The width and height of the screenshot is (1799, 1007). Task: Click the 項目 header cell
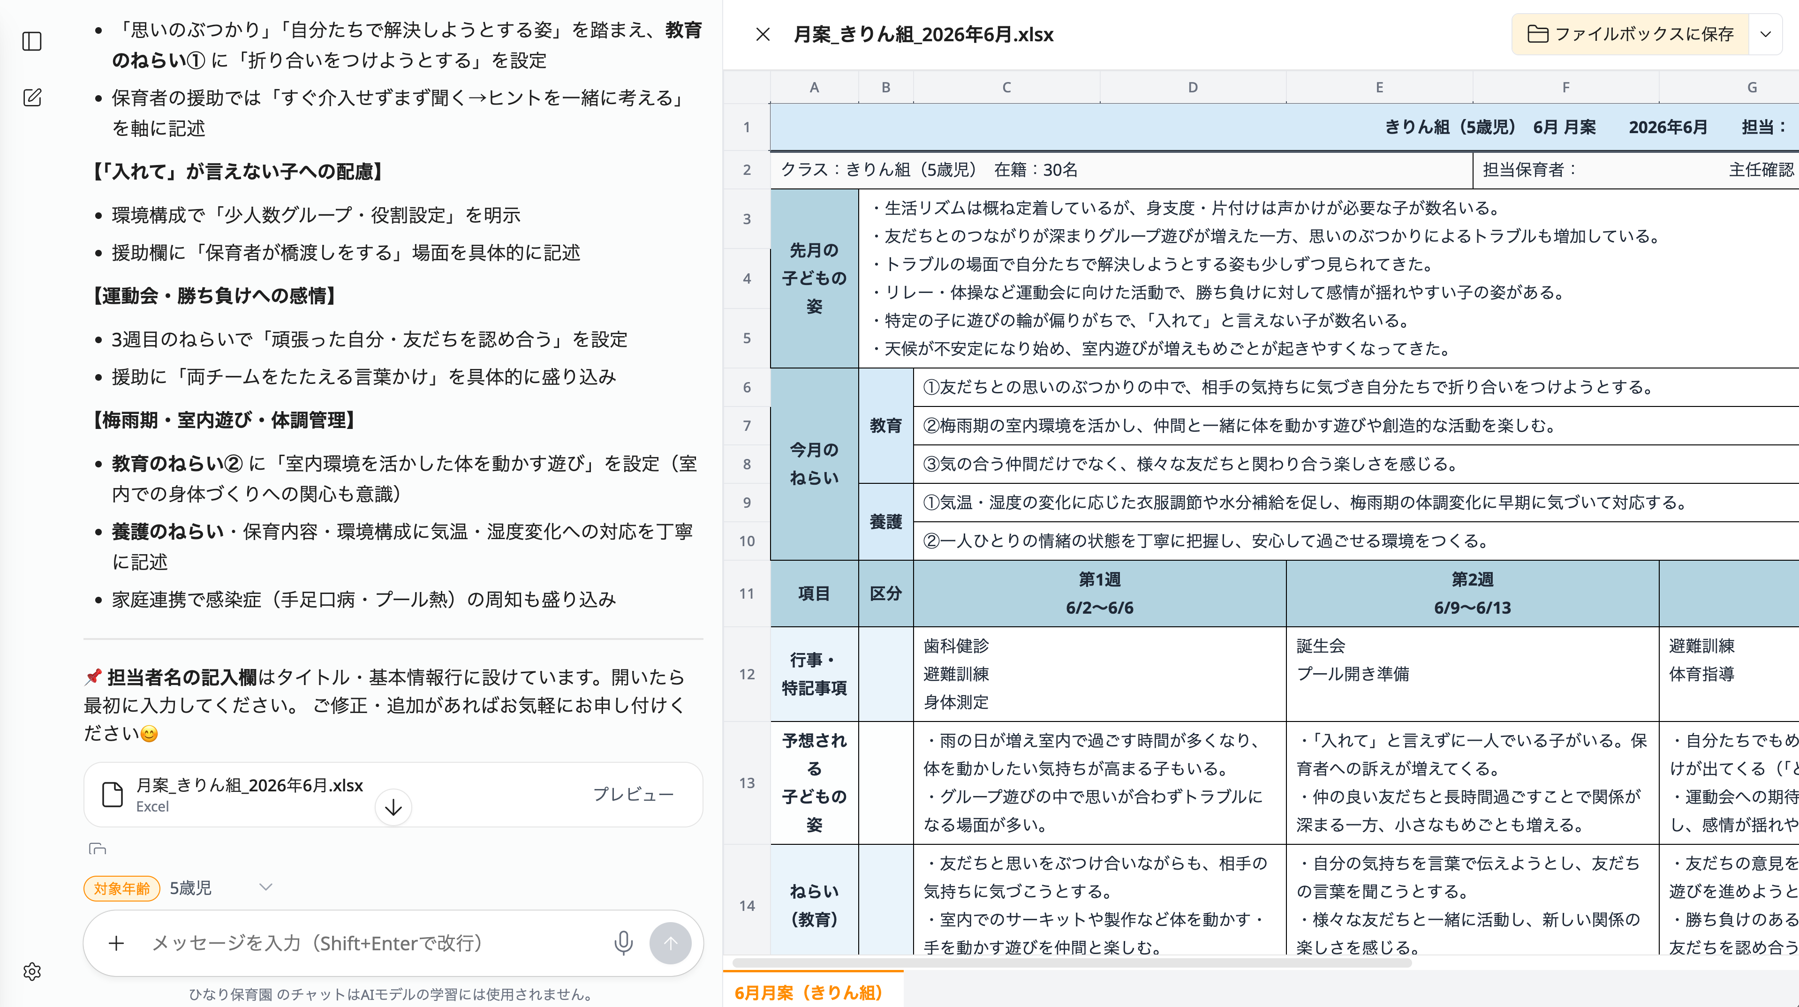coord(814,594)
